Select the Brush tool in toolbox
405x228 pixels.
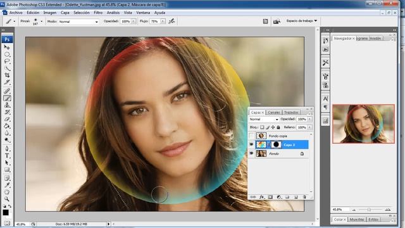coord(7,98)
